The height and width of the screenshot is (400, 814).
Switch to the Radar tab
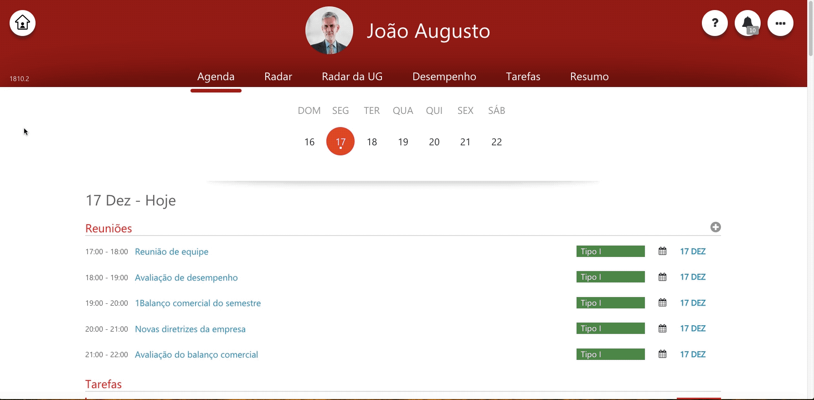click(278, 77)
